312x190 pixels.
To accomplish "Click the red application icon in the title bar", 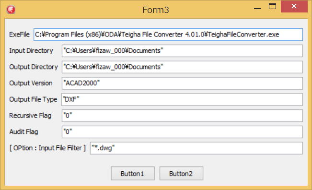I will click(11, 10).
